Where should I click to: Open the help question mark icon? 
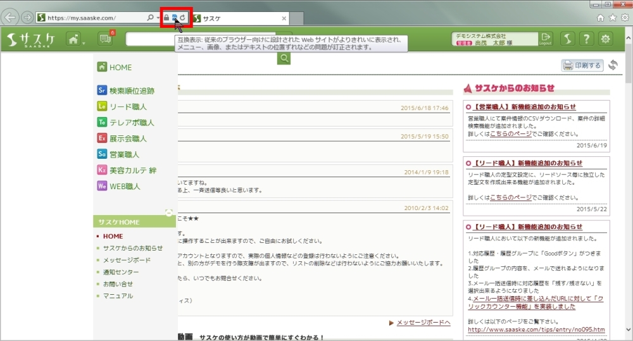[587, 39]
